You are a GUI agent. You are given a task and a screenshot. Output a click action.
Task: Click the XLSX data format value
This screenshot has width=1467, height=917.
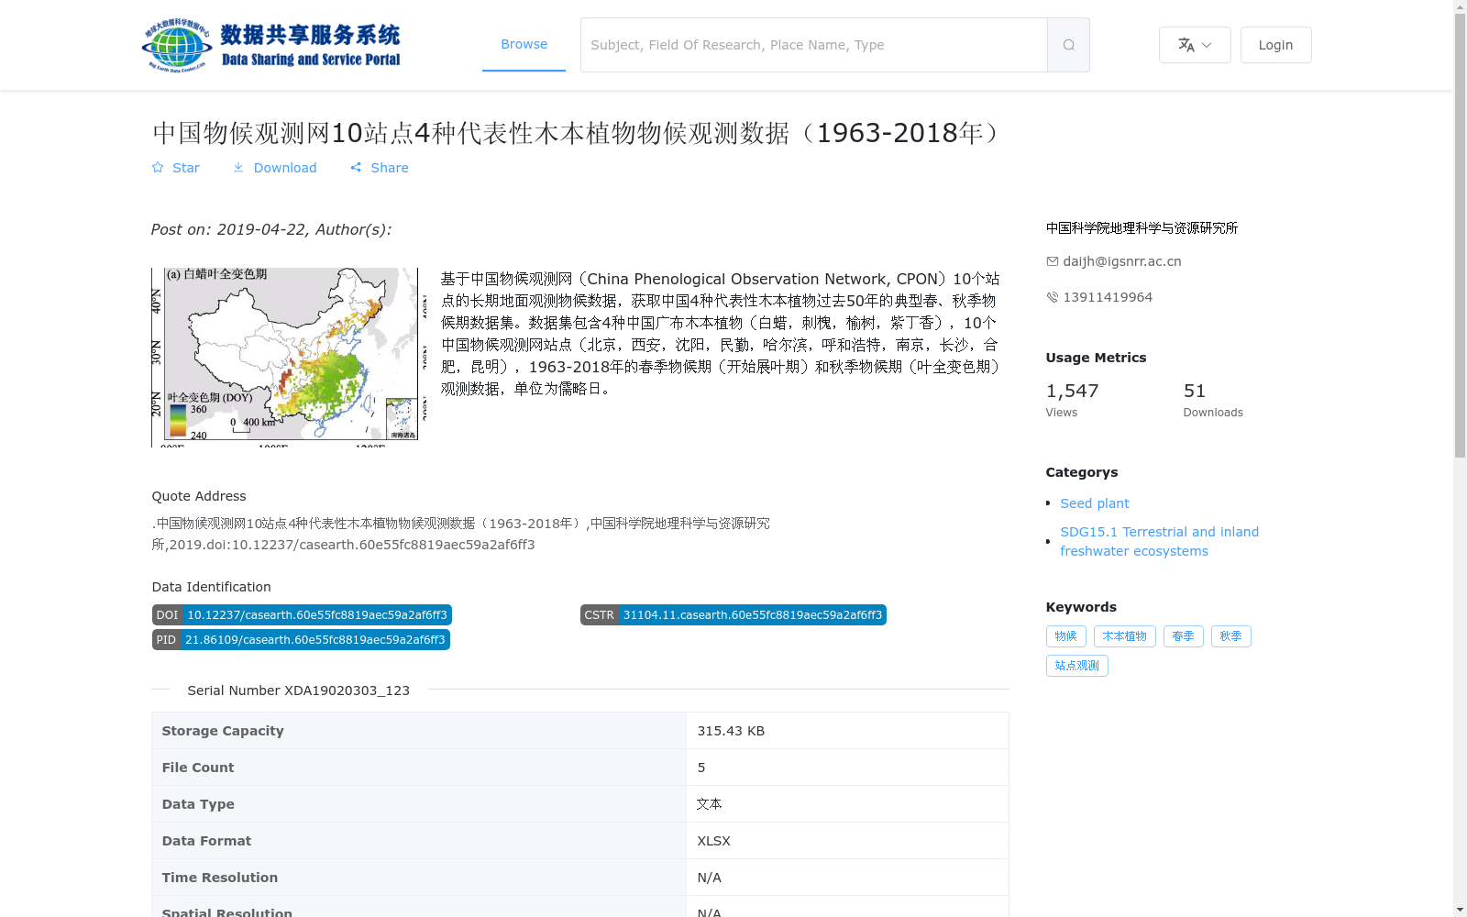click(x=713, y=841)
